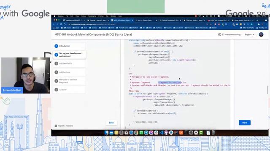270x151 pixels.
Task: Go to step 3 Add text fields
Action: coord(69,63)
